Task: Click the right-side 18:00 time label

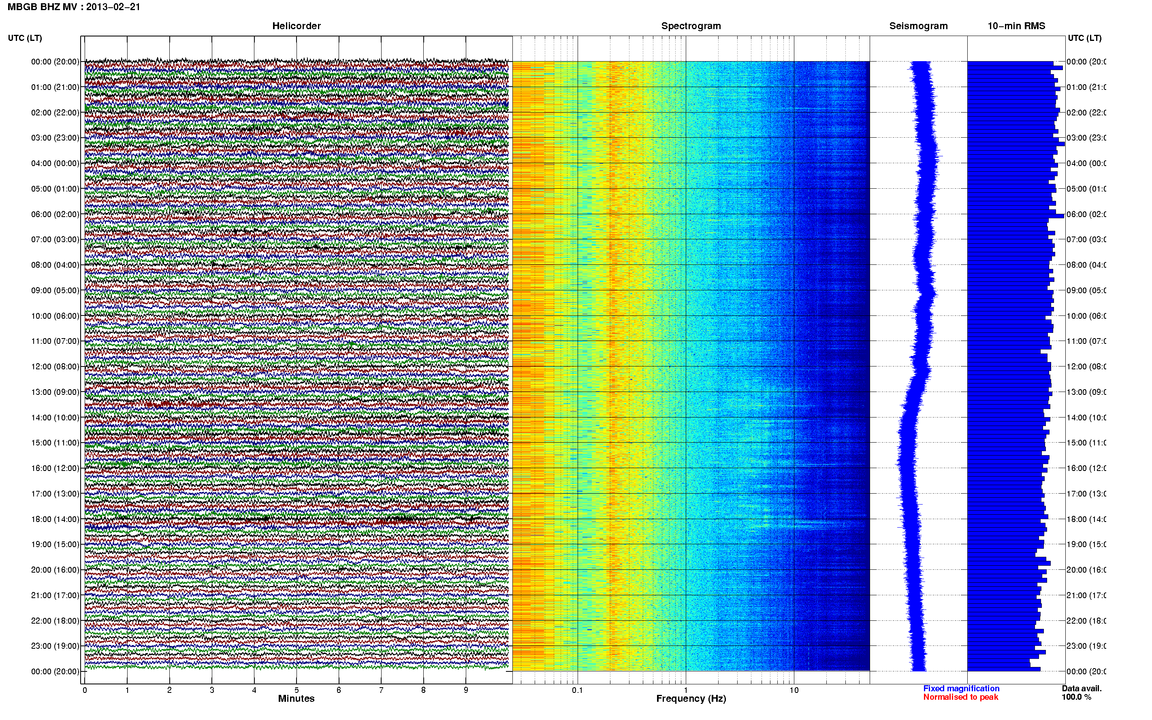Action: (x=1086, y=519)
